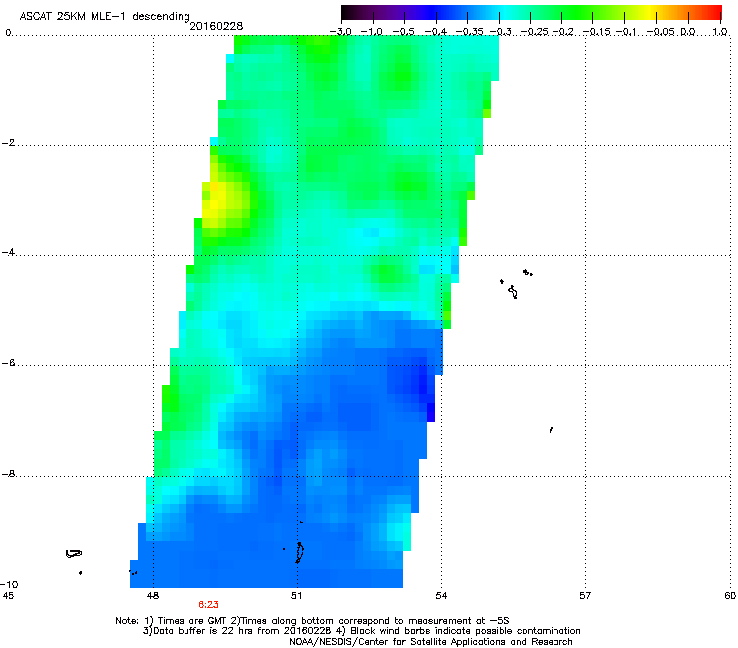Click the "60" longitude axis label

730,596
